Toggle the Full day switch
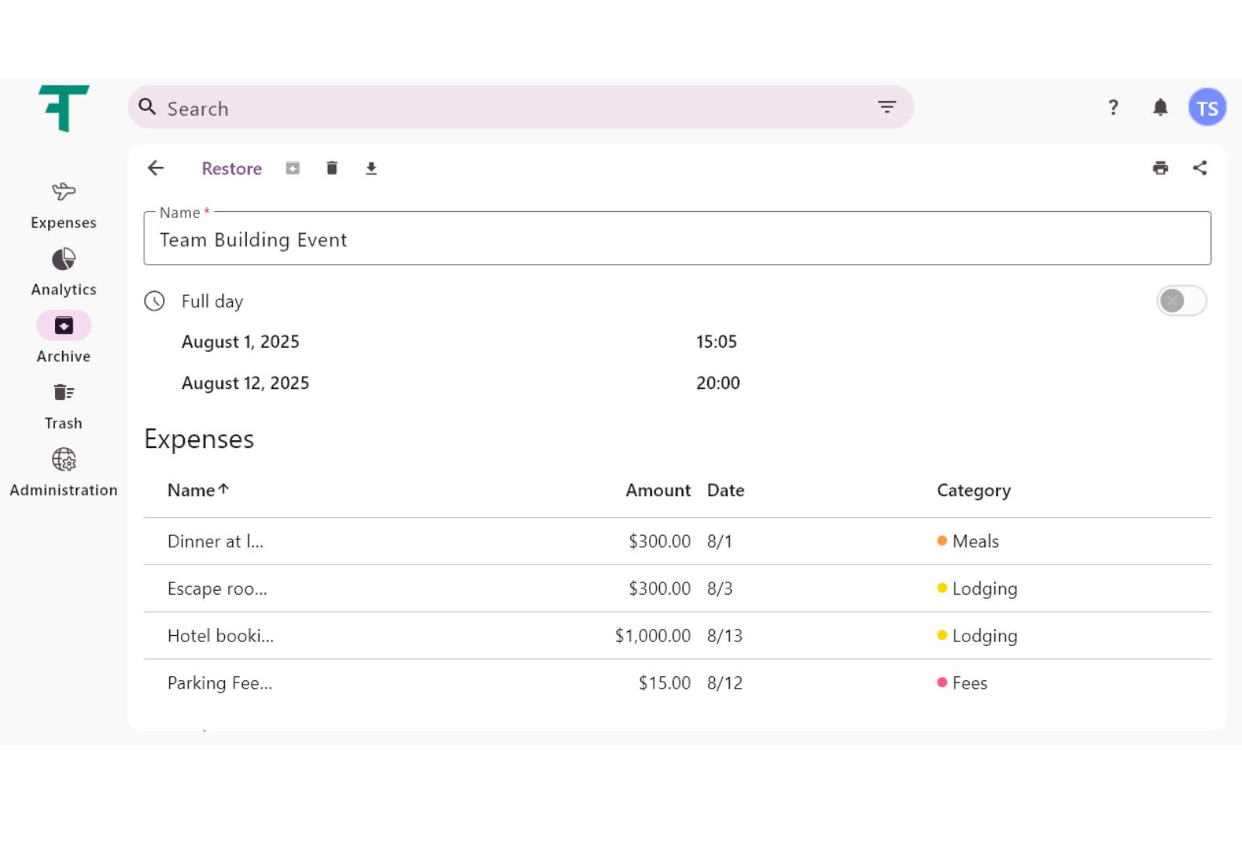Viewport: 1242px width, 854px height. coord(1181,300)
